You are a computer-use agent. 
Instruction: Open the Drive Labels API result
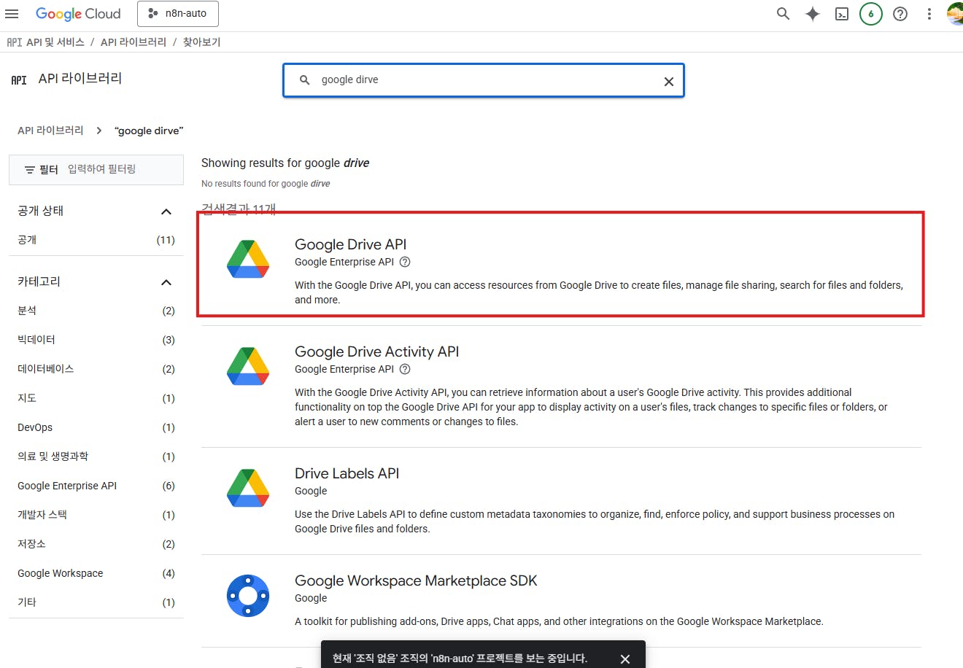coord(561,501)
